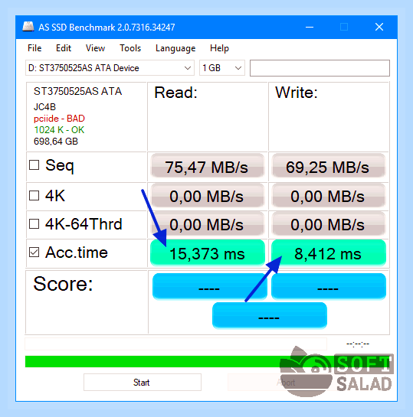Open the Help menu
Screen dimensions: 413x417
[219, 48]
